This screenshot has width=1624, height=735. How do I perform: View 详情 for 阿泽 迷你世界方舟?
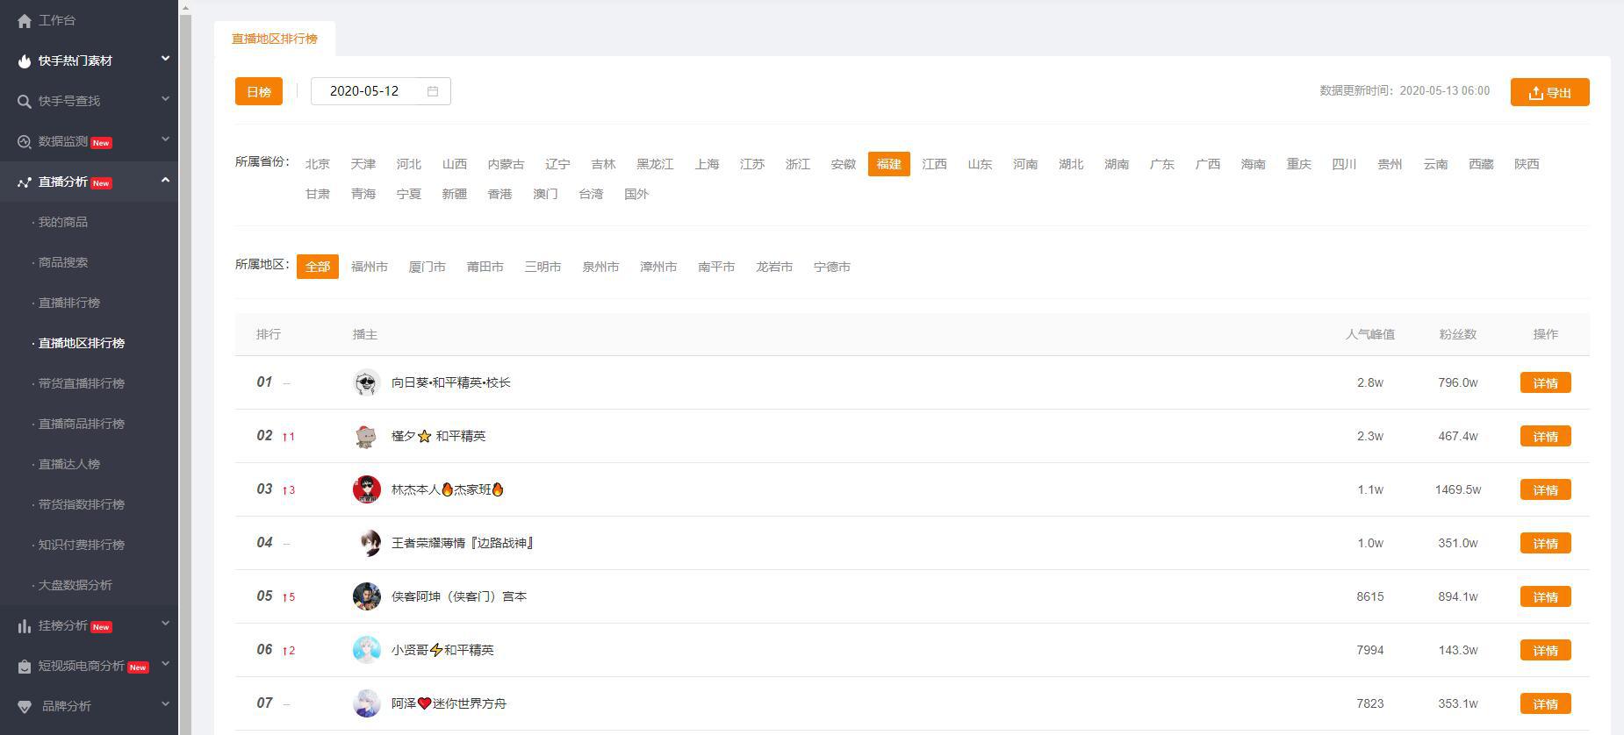(1545, 704)
